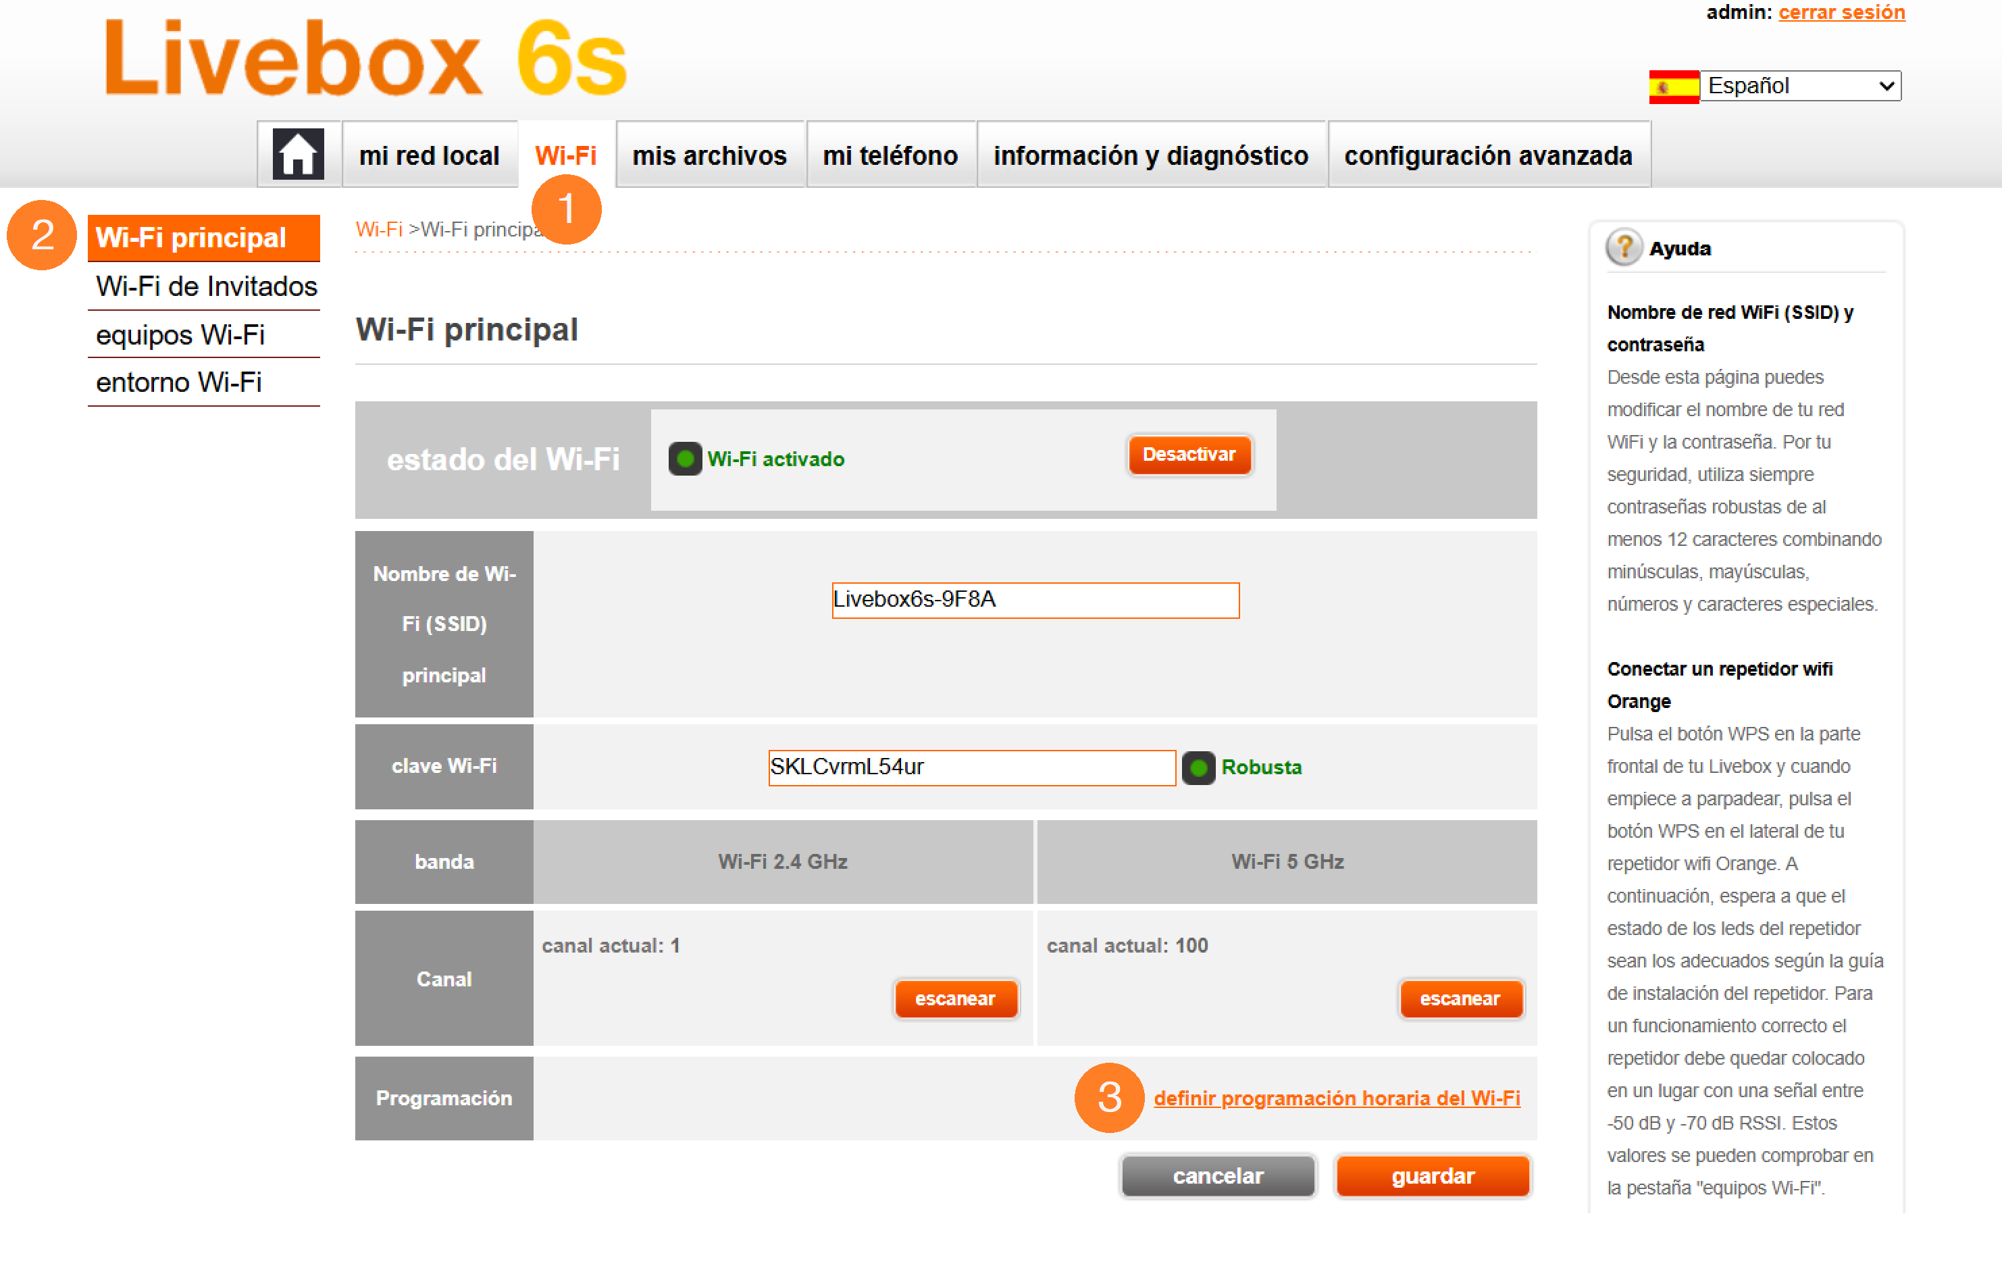The width and height of the screenshot is (2002, 1262).
Task: Click the Spanish flag icon
Action: (x=1673, y=86)
